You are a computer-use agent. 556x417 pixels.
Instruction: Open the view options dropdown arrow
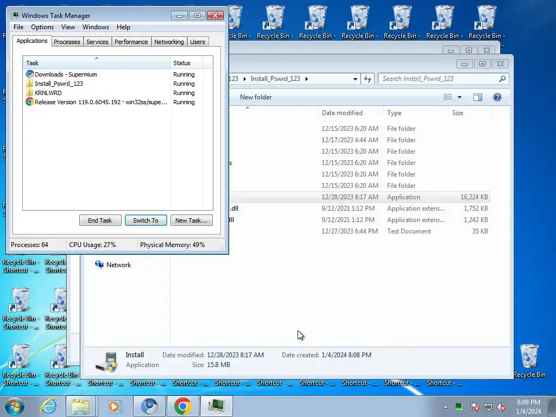click(x=459, y=97)
